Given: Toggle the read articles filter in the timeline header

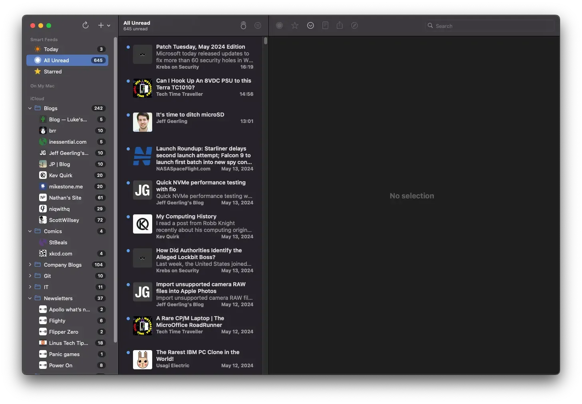Looking at the screenshot, I should (258, 26).
